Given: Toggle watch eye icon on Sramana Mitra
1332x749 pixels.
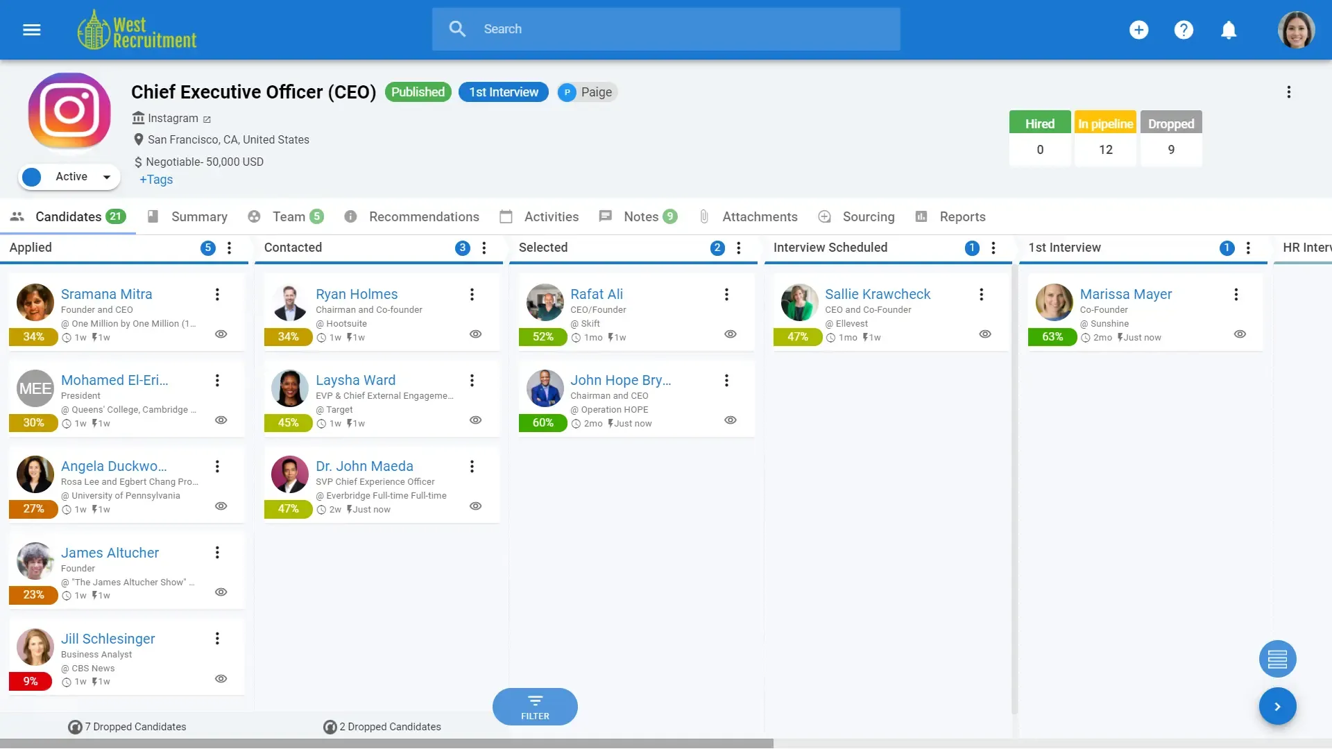Looking at the screenshot, I should (x=221, y=334).
